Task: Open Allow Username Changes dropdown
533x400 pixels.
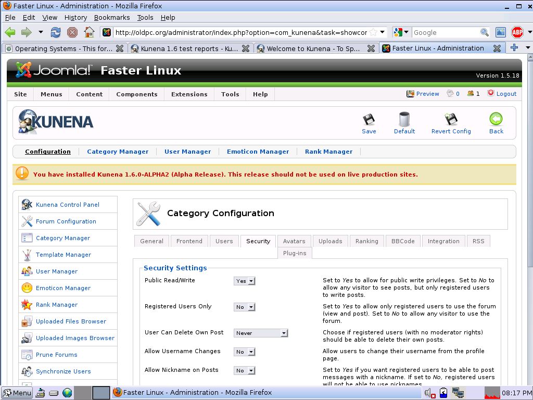Action: pyautogui.click(x=245, y=352)
